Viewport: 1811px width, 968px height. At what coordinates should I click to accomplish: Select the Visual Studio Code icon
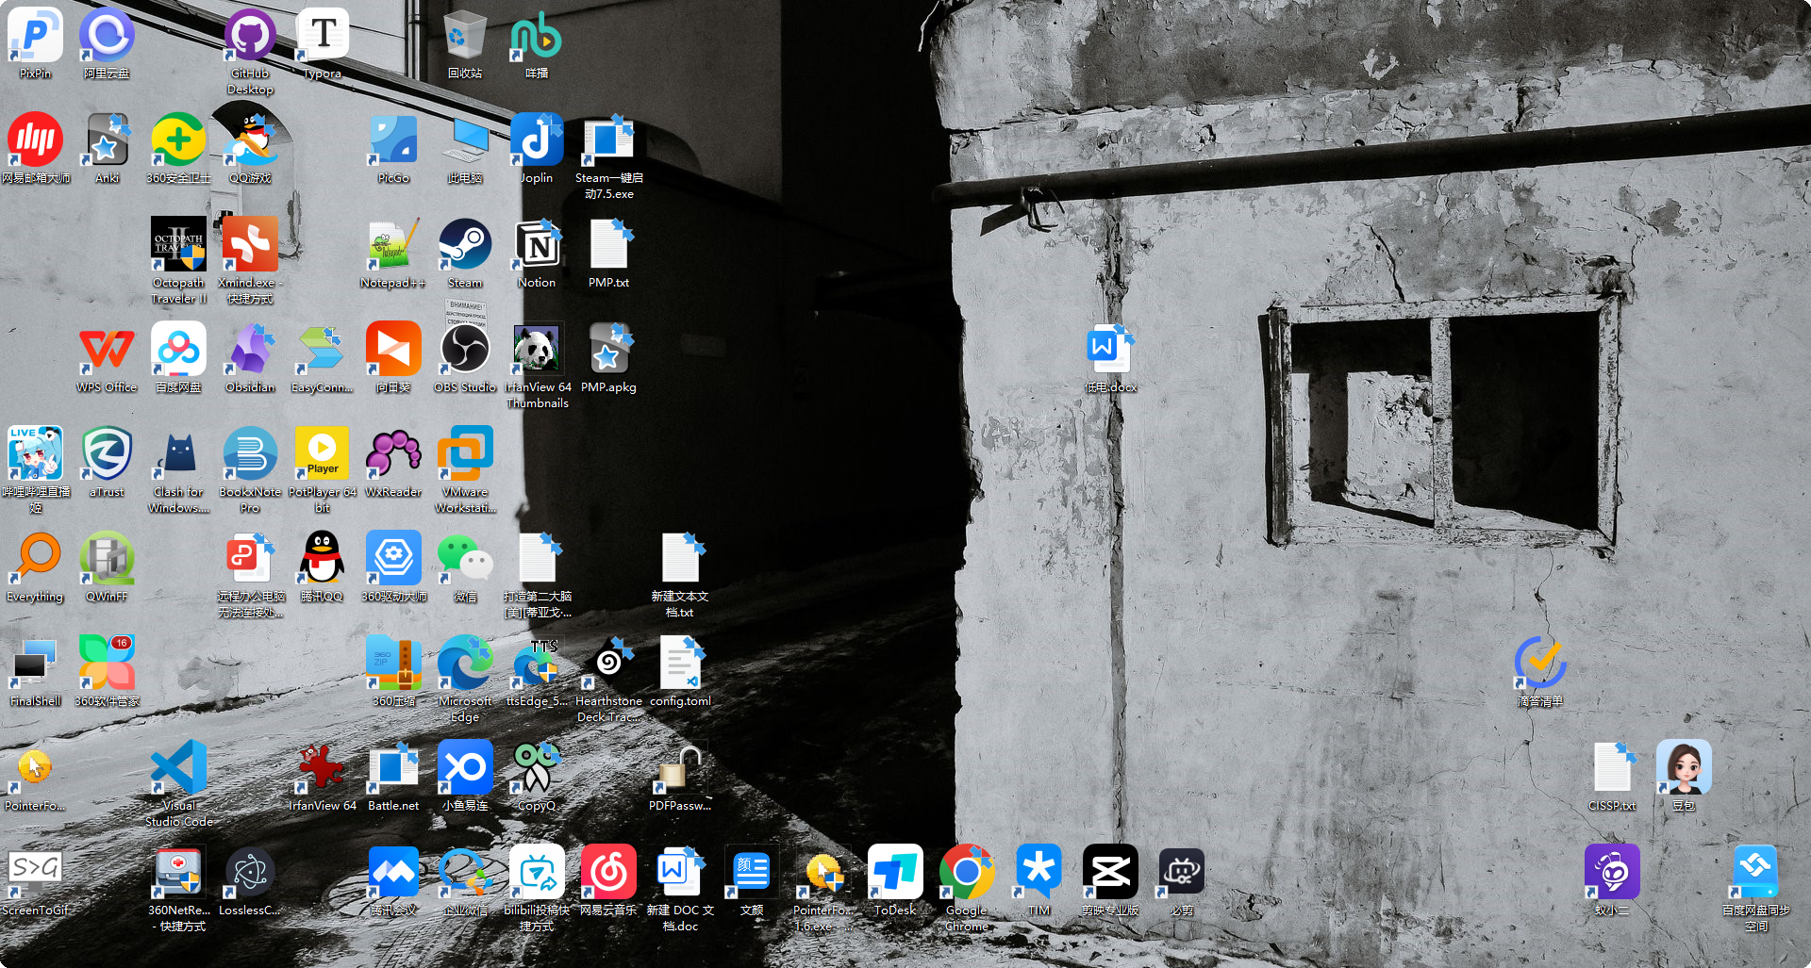point(178,769)
